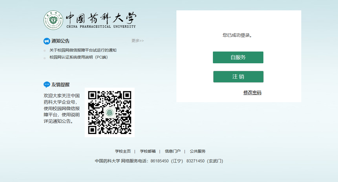Click the small logo in the QR code center
Screen dimensions: 338x182
(x=110, y=113)
